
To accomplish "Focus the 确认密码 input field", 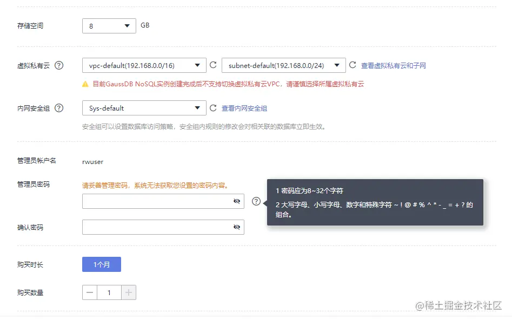I will pos(163,227).
